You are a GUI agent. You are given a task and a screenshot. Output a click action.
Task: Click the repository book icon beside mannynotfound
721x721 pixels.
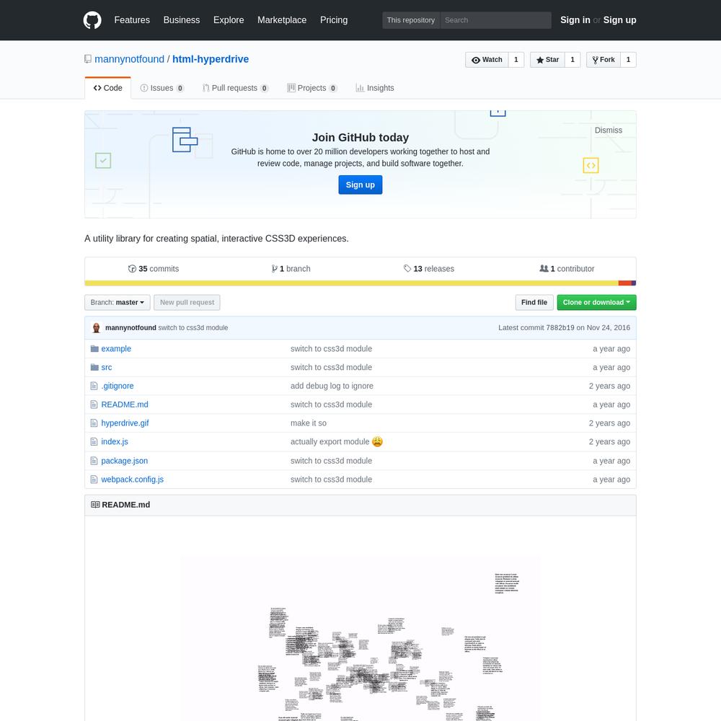click(88, 59)
